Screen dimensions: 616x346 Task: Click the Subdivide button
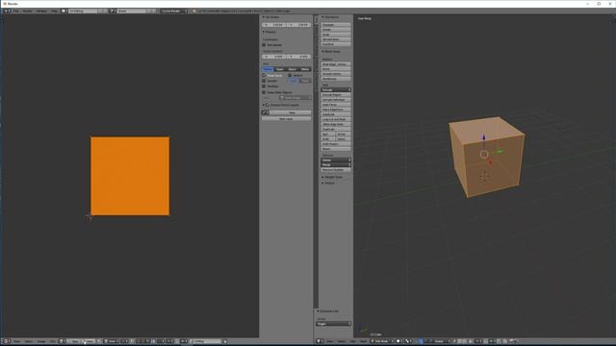[336, 114]
